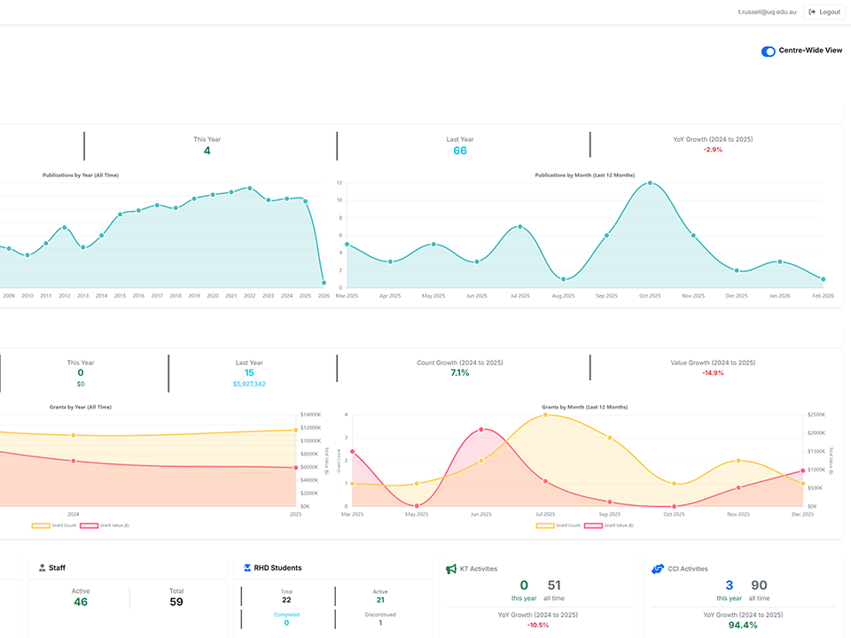The image size is (851, 638).
Task: Click the CCI Activities handshake icon
Action: pos(656,569)
